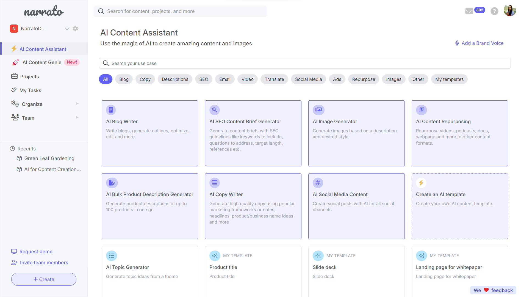Select the My templates filter chip
Image resolution: width=521 pixels, height=297 pixels.
(449, 79)
